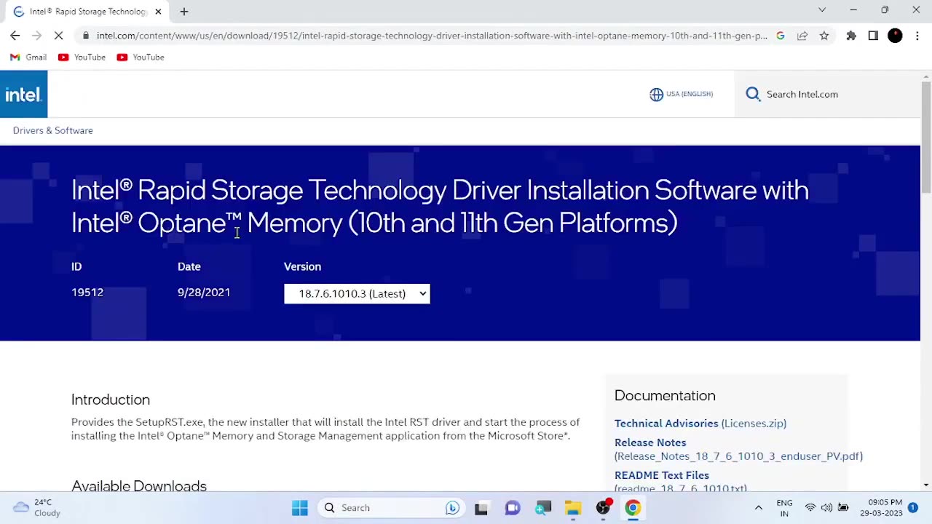The width and height of the screenshot is (932, 524).
Task: Go back with the browser back arrow
Action: [x=15, y=36]
